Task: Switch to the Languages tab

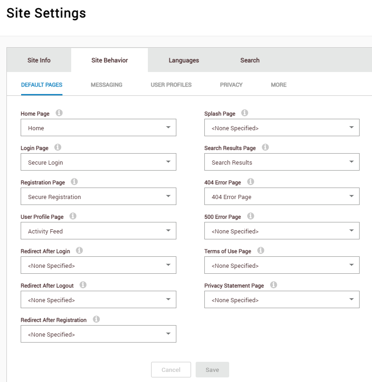Action: [x=183, y=60]
